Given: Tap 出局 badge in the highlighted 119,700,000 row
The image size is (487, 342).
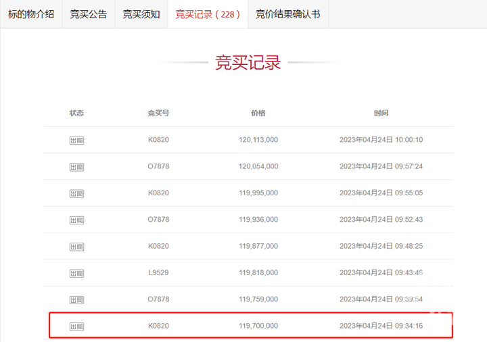Looking at the screenshot, I should coord(76,326).
